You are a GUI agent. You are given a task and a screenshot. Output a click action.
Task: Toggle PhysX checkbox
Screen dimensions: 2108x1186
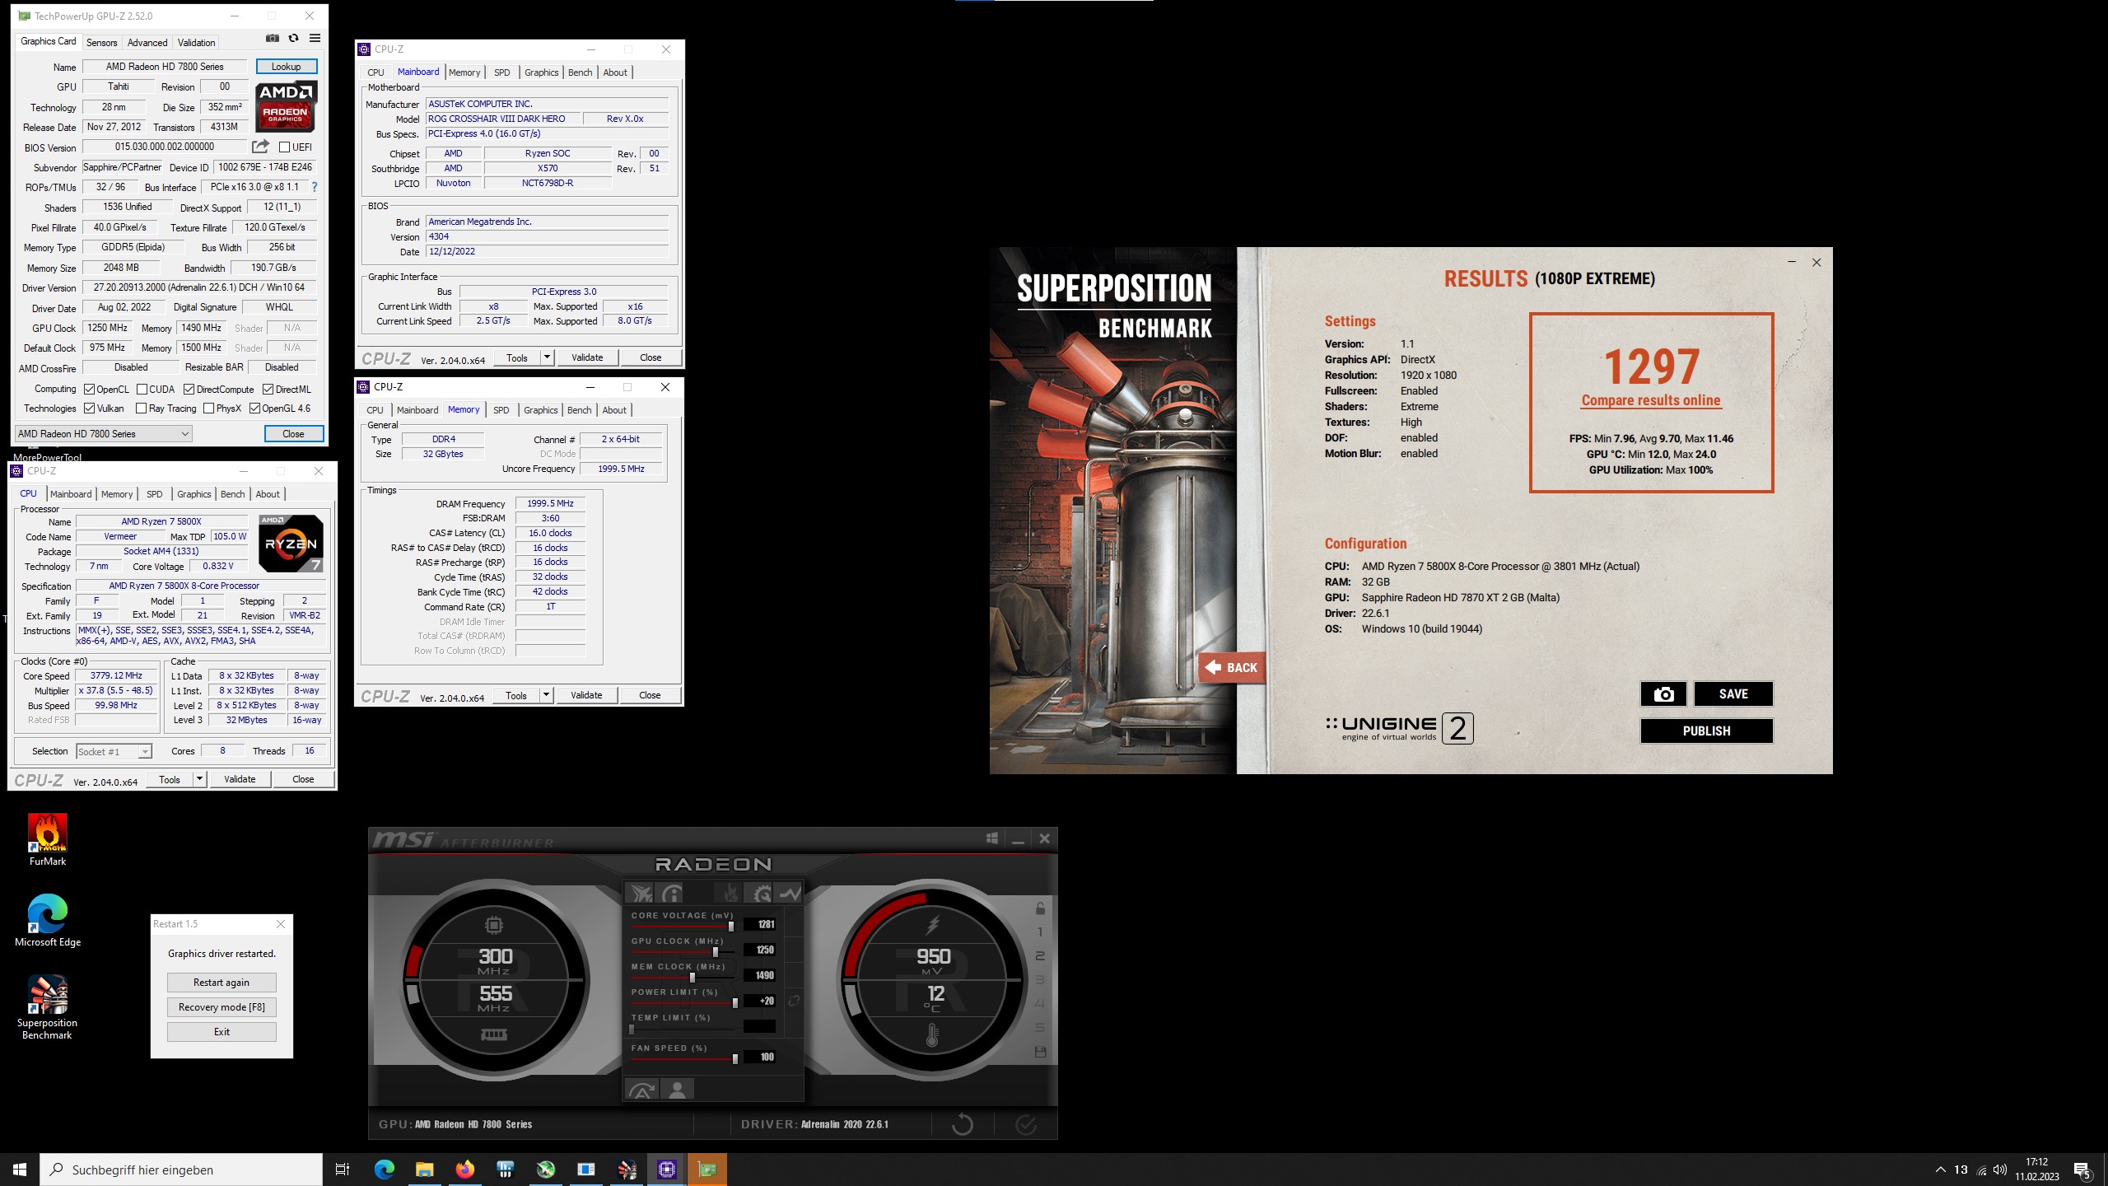point(208,408)
